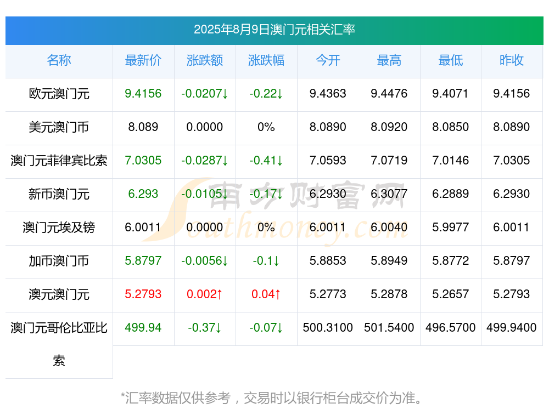Image resolution: width=549 pixels, height=415 pixels.
Task: Select the 今开 column header
Action: coord(328,60)
